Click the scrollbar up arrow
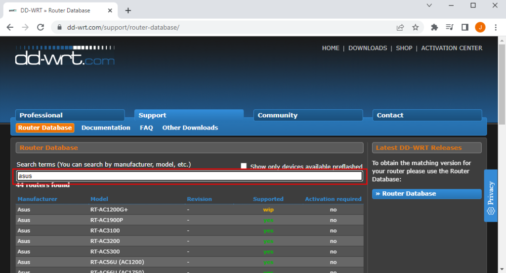This screenshot has height=273, width=506. (502, 41)
